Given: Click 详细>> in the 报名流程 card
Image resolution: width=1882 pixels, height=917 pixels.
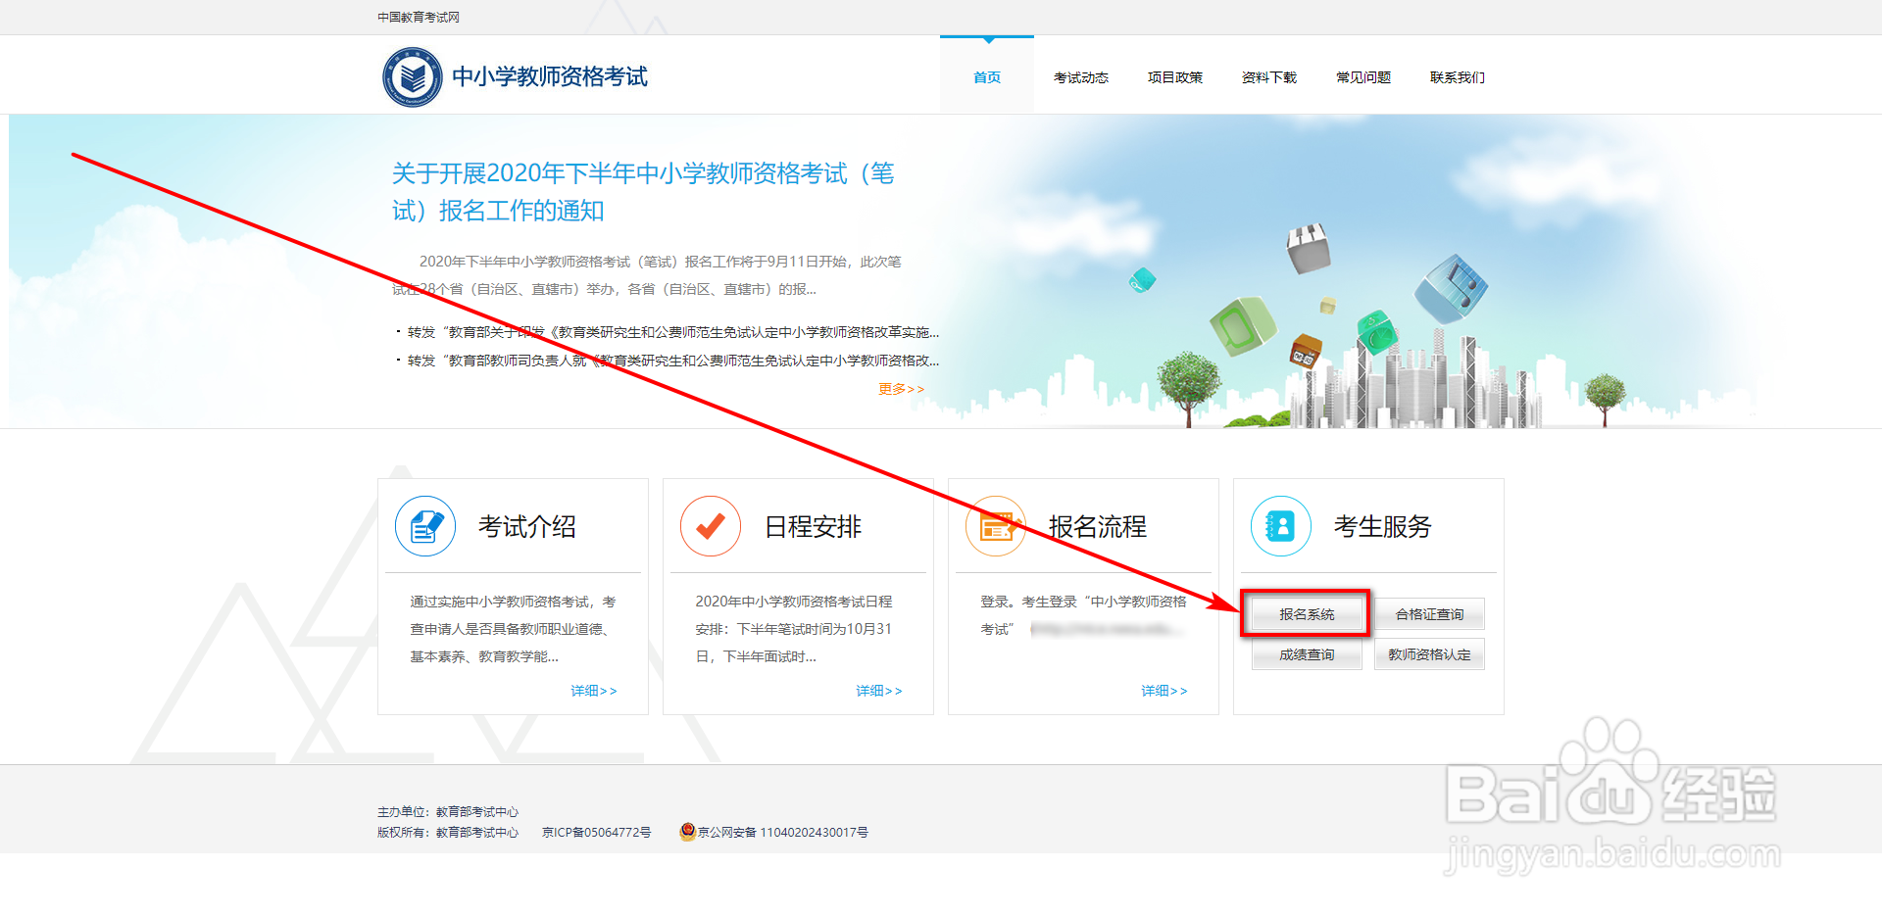Looking at the screenshot, I should coord(1164,690).
